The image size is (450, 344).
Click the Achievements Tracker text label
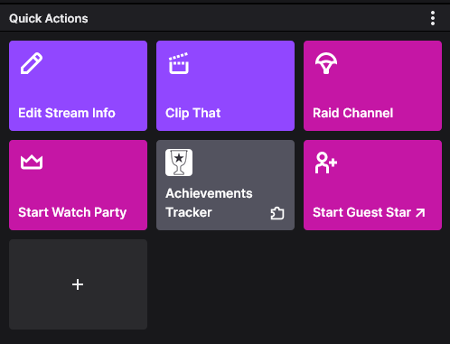[x=209, y=203]
